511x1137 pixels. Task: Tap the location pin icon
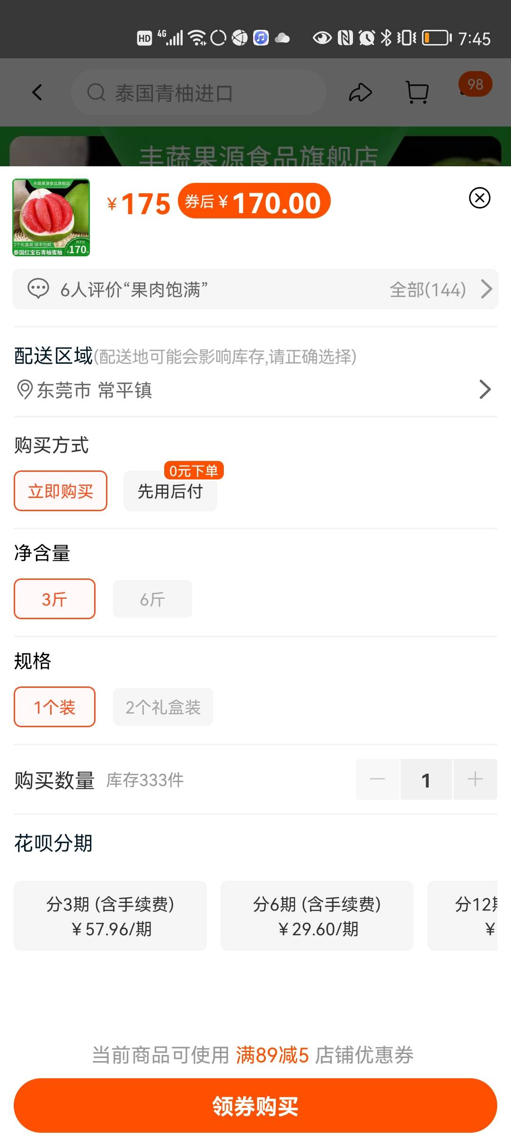pos(24,390)
